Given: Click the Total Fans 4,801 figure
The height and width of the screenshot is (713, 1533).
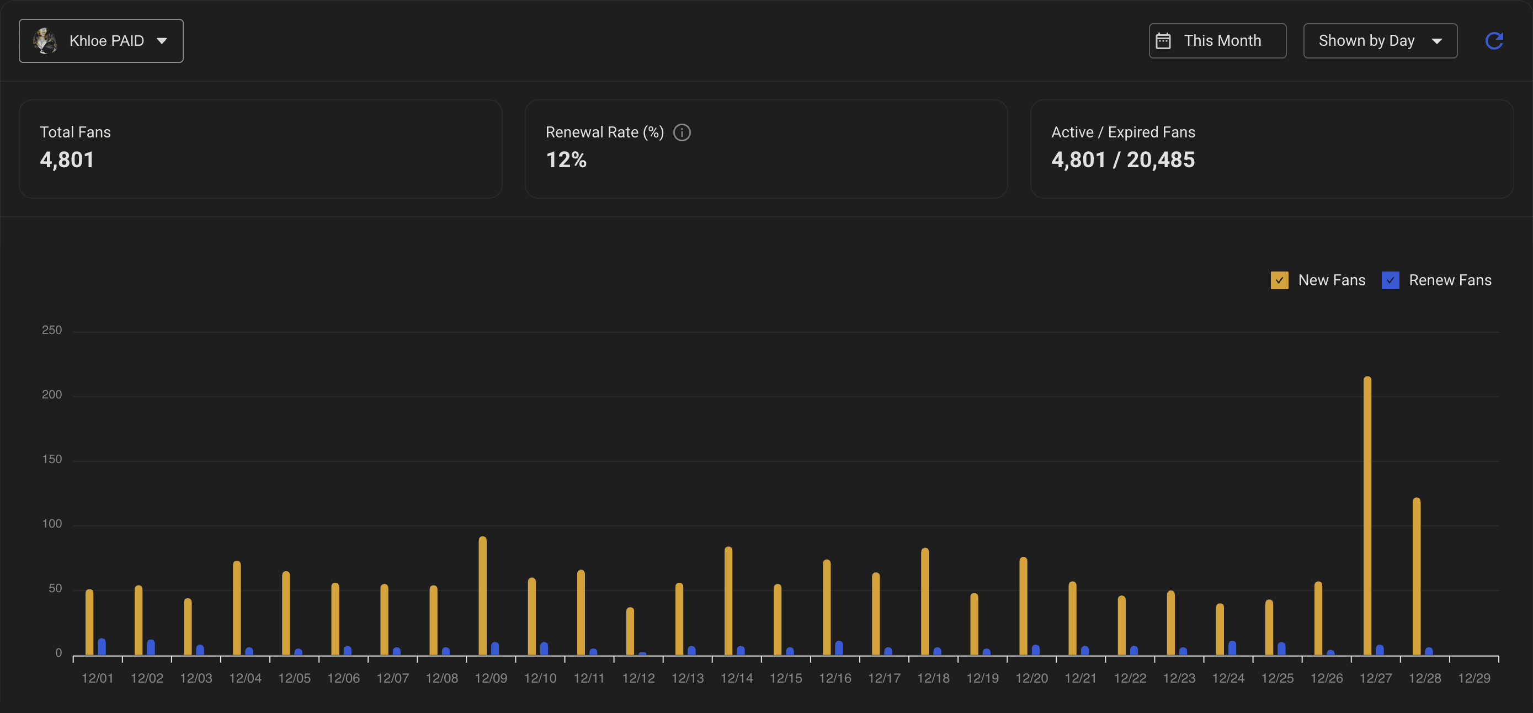Looking at the screenshot, I should (x=67, y=159).
